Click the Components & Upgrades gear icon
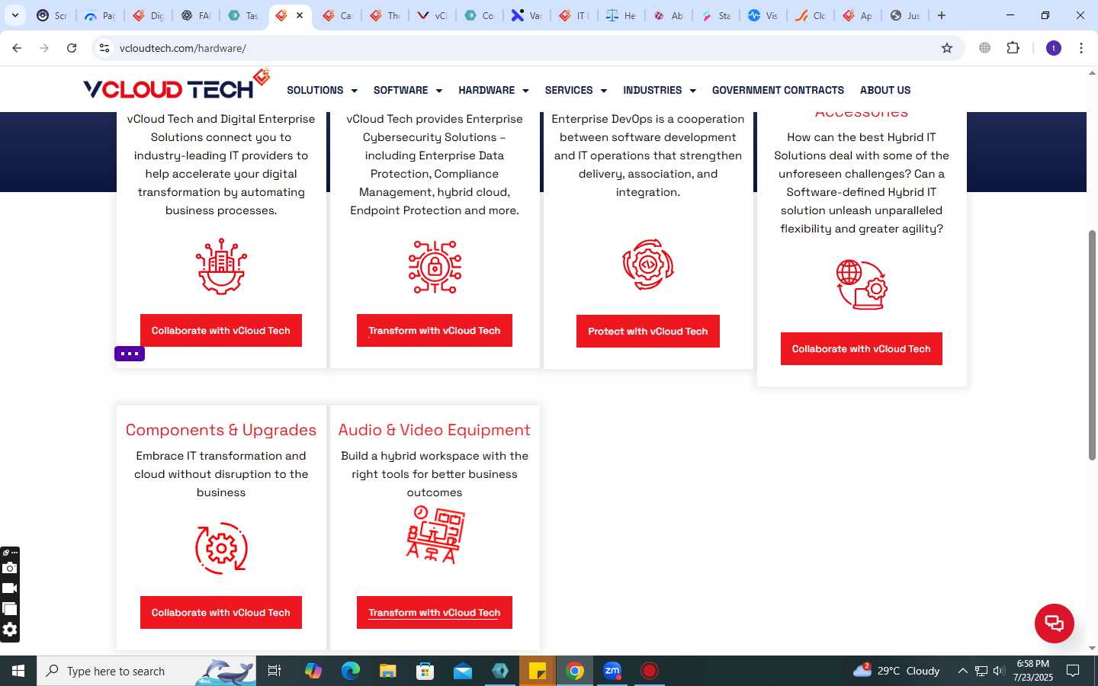This screenshot has height=686, width=1098. (221, 548)
